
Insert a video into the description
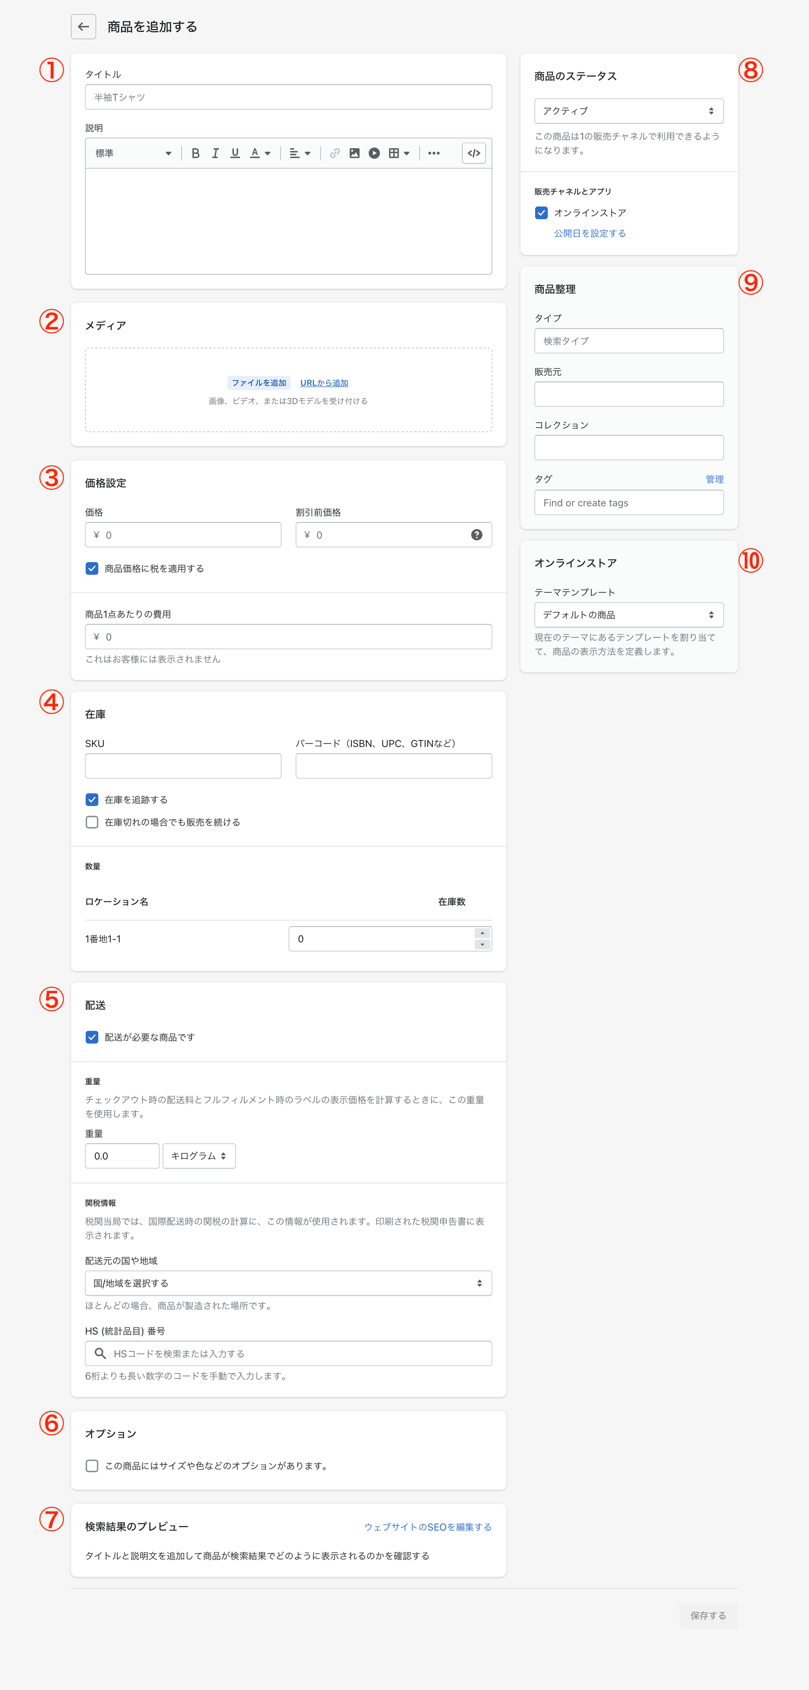(374, 153)
